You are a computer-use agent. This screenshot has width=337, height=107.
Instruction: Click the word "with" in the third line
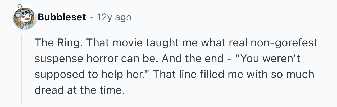(x=256, y=74)
